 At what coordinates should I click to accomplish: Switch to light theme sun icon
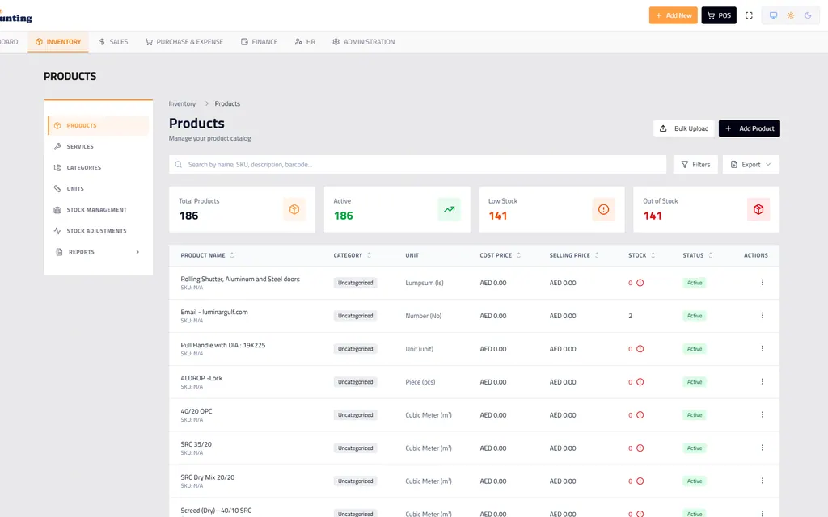[x=791, y=15]
